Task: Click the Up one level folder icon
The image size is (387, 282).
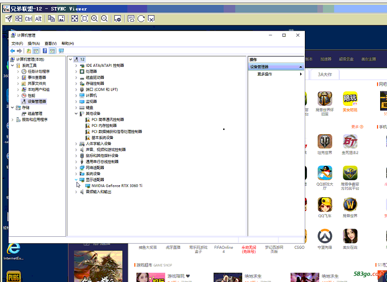Action: [29, 51]
